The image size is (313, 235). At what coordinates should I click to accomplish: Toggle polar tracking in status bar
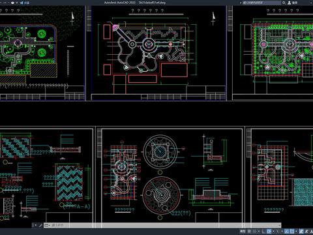click(x=269, y=231)
